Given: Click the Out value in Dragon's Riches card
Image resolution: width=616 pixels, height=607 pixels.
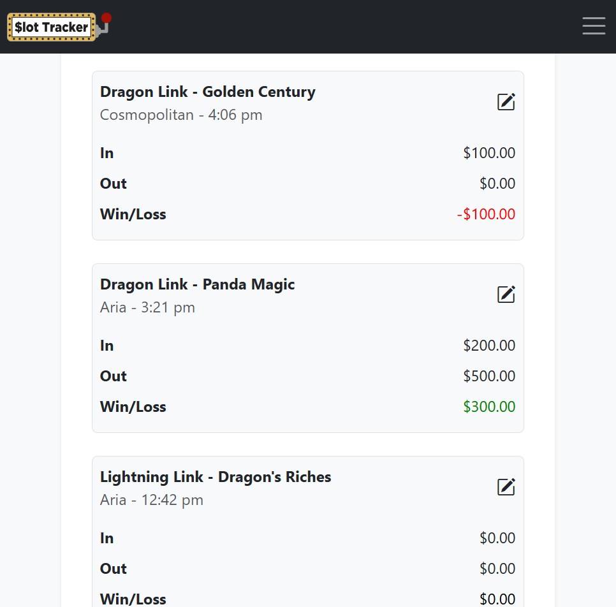Looking at the screenshot, I should pos(497,569).
